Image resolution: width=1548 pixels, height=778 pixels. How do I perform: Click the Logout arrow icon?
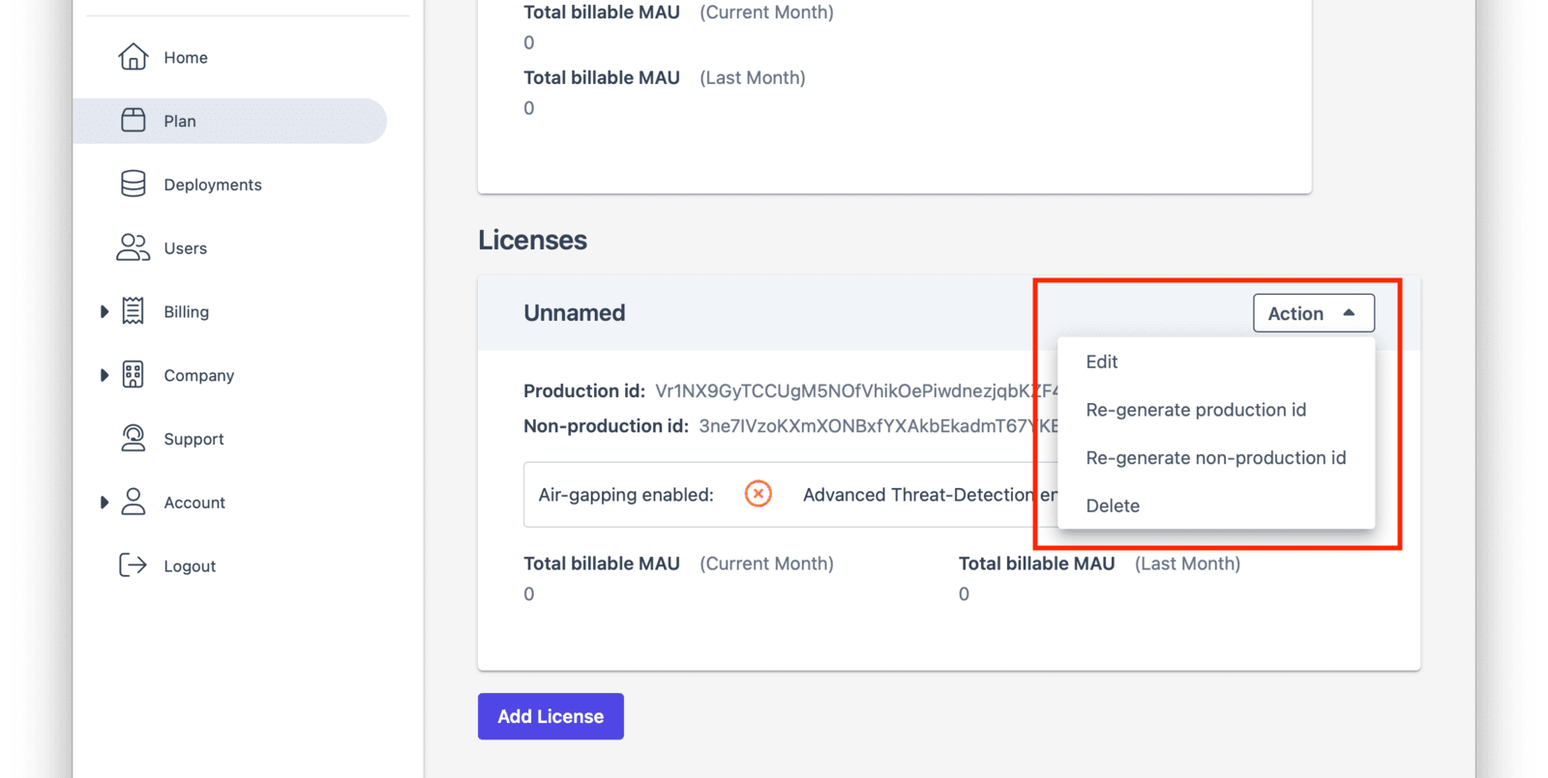tap(133, 565)
